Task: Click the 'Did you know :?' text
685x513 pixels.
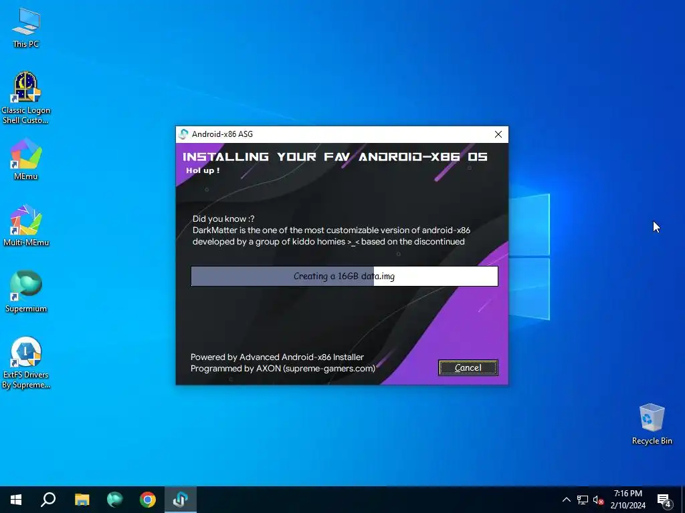Action: pos(223,219)
